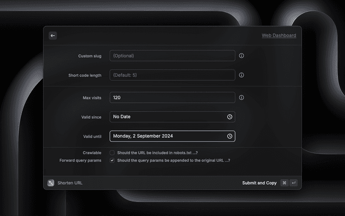Image resolution: width=345 pixels, height=216 pixels.
Task: Open the Web Dashboard link
Action: coord(279,36)
